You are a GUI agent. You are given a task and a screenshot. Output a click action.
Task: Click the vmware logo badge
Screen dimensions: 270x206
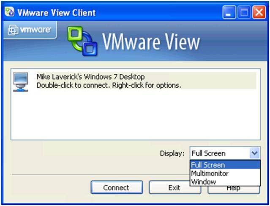pos(30,30)
